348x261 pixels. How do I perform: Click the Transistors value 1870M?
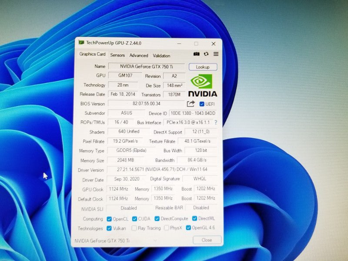click(x=174, y=94)
